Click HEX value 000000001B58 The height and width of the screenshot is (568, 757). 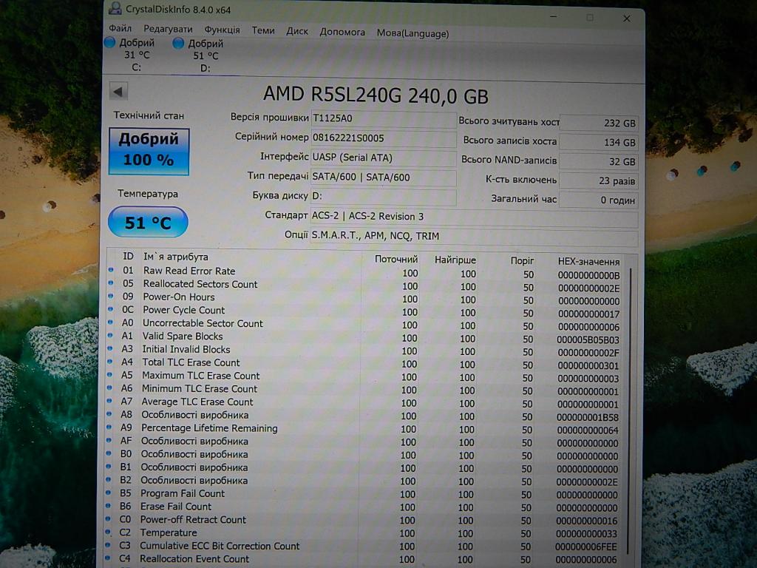(588, 418)
